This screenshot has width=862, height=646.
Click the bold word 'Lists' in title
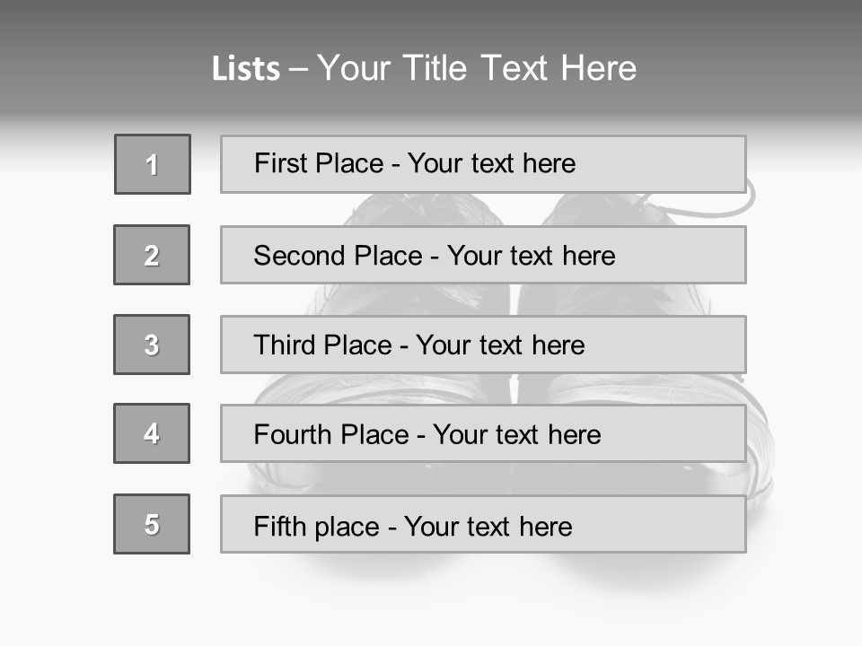(x=245, y=69)
